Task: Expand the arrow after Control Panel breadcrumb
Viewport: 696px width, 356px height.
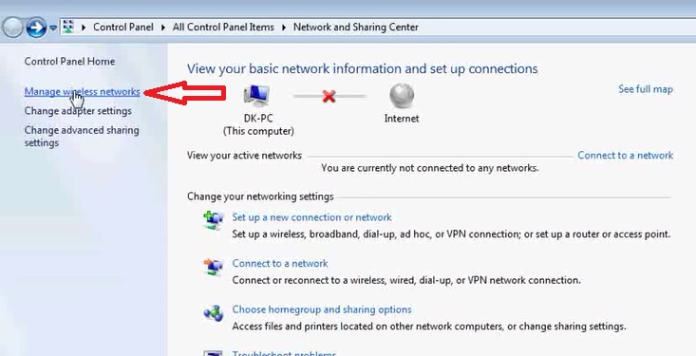Action: click(x=163, y=28)
